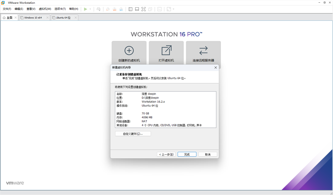Close the 主页 tab
333x195 pixels.
pyautogui.click(x=15, y=18)
